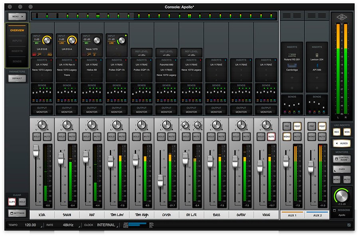Expand the Menu button
The width and height of the screenshot is (359, 236).
coord(17,17)
